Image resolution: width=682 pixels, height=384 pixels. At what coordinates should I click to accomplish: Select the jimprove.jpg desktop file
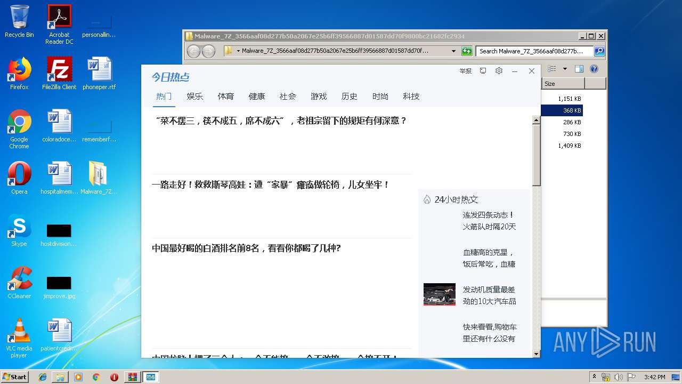(x=59, y=287)
